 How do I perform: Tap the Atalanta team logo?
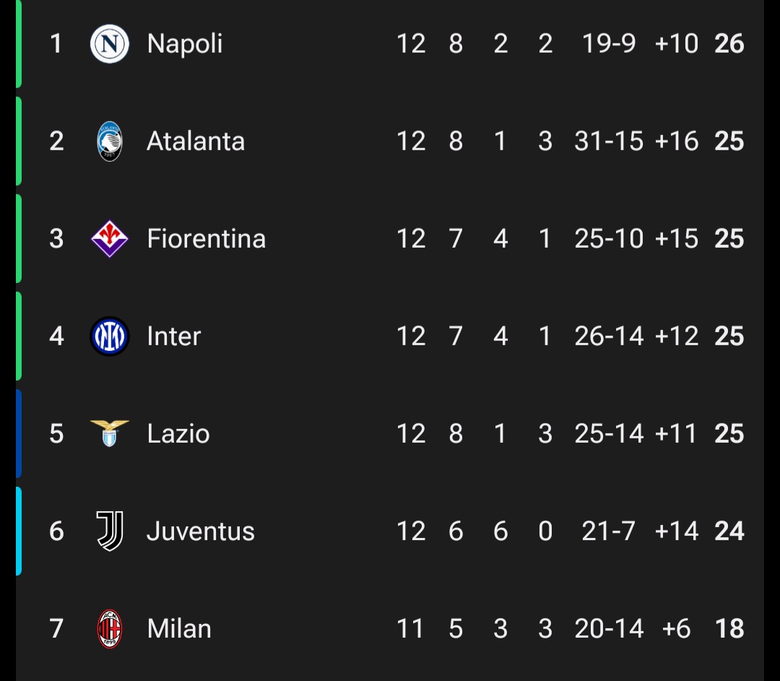[x=110, y=142]
